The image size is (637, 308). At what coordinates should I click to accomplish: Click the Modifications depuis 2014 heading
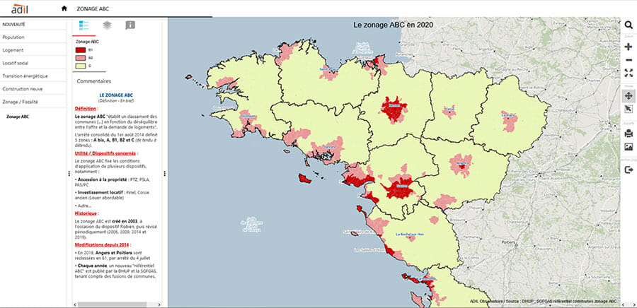tap(103, 245)
